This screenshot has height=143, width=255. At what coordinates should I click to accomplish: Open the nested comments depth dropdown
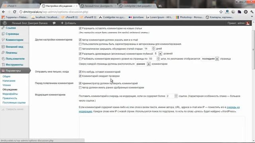158,54
